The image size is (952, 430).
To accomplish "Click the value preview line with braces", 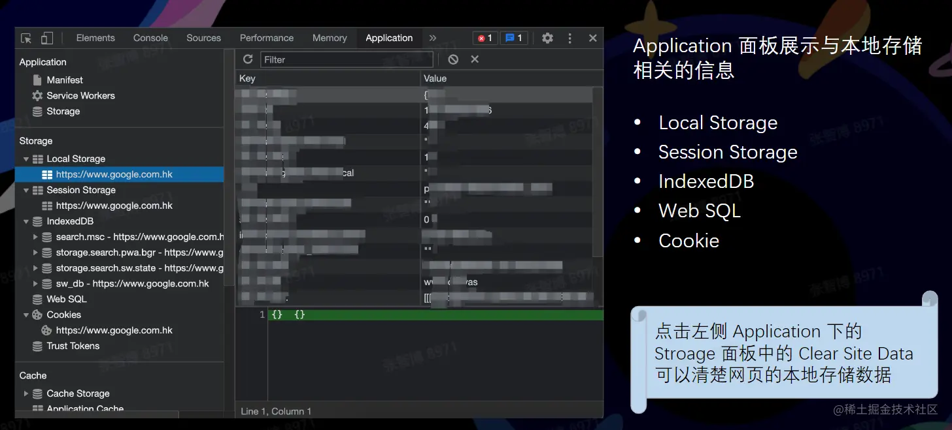I will [435, 315].
